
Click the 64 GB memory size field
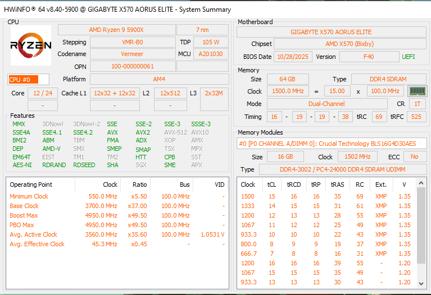[288, 79]
